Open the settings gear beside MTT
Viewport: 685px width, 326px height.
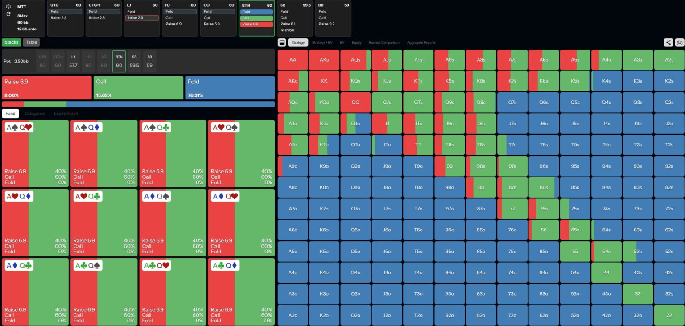pyautogui.click(x=8, y=7)
